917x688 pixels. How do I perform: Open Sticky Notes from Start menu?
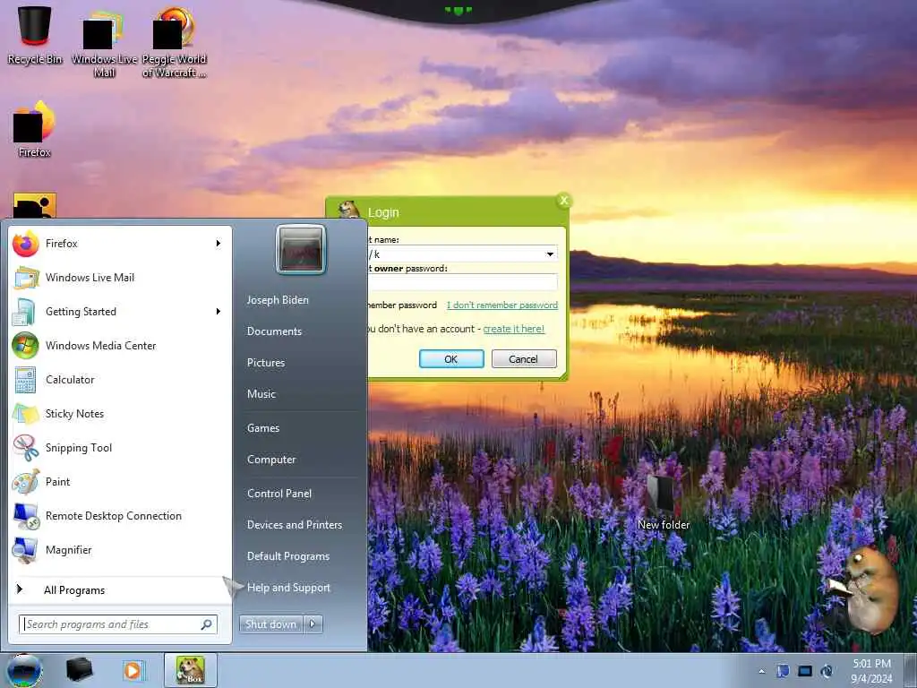point(120,414)
